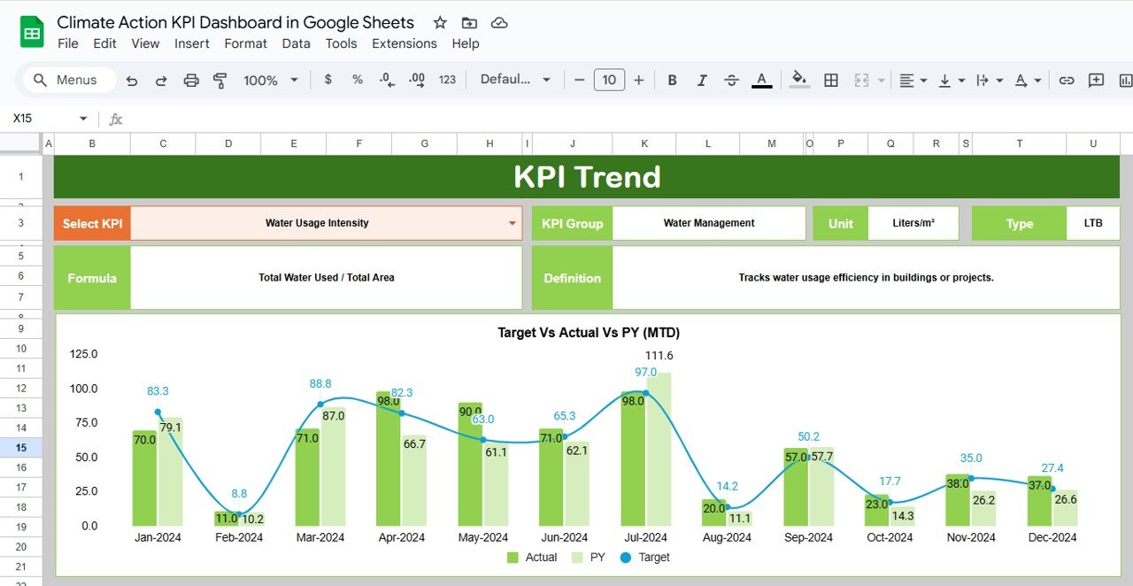Decrease font size with minus button
Image resolution: width=1133 pixels, height=586 pixels.
coord(579,80)
